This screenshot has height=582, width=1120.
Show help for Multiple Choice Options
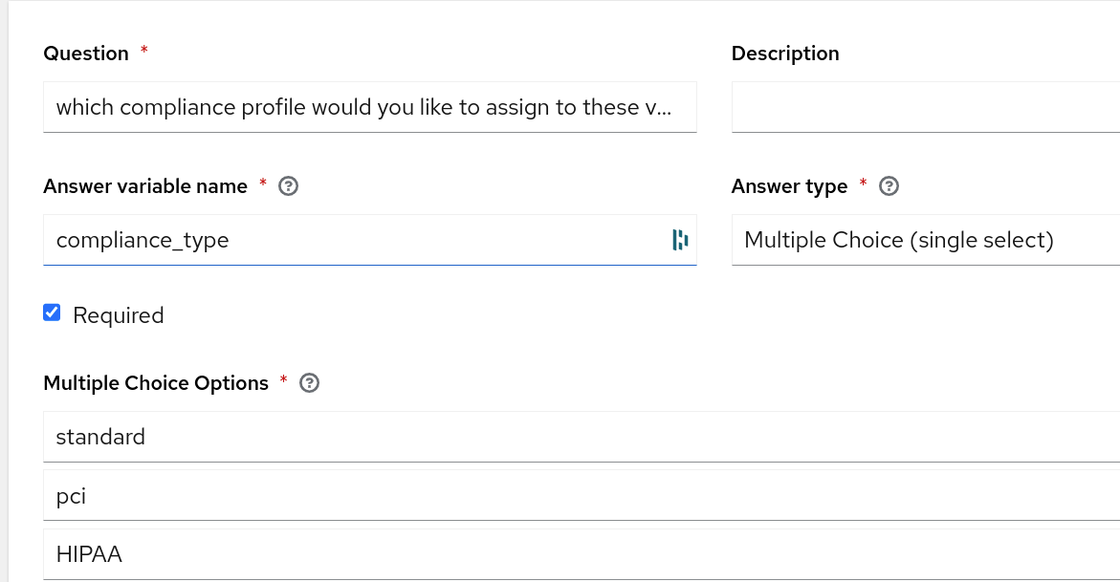point(309,383)
